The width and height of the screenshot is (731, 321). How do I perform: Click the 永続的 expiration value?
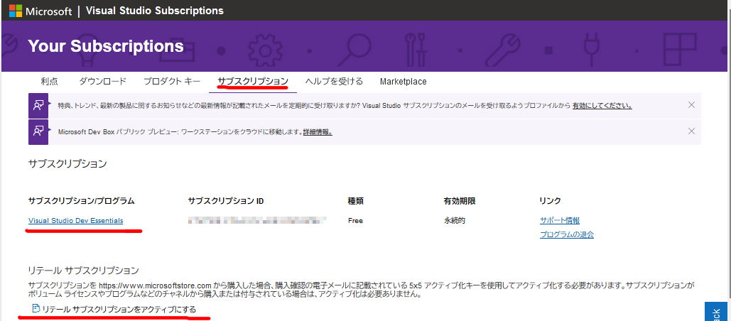click(x=455, y=221)
